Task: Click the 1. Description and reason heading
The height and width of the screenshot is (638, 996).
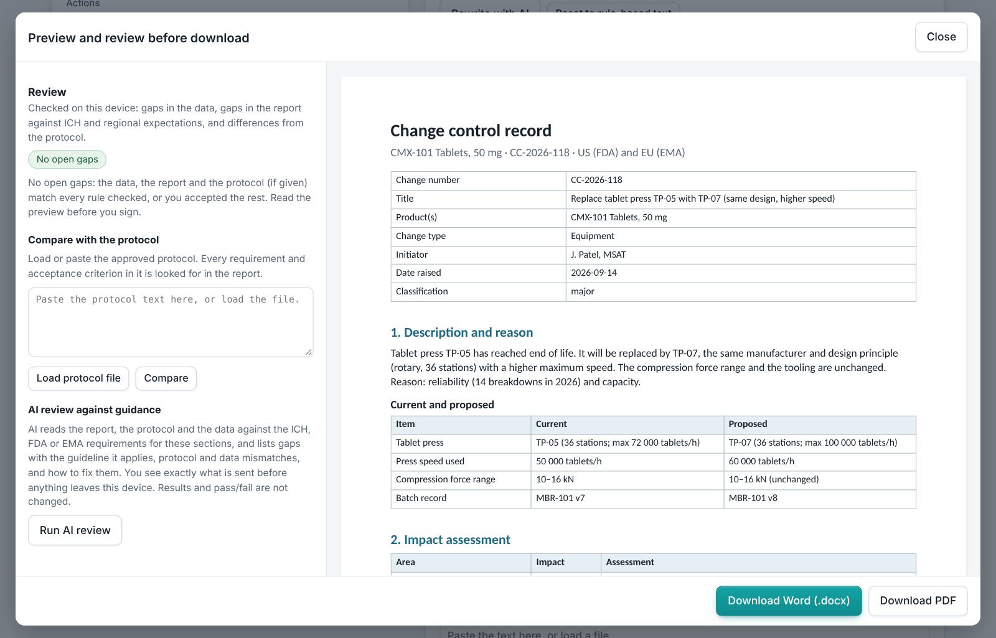Action: (461, 332)
